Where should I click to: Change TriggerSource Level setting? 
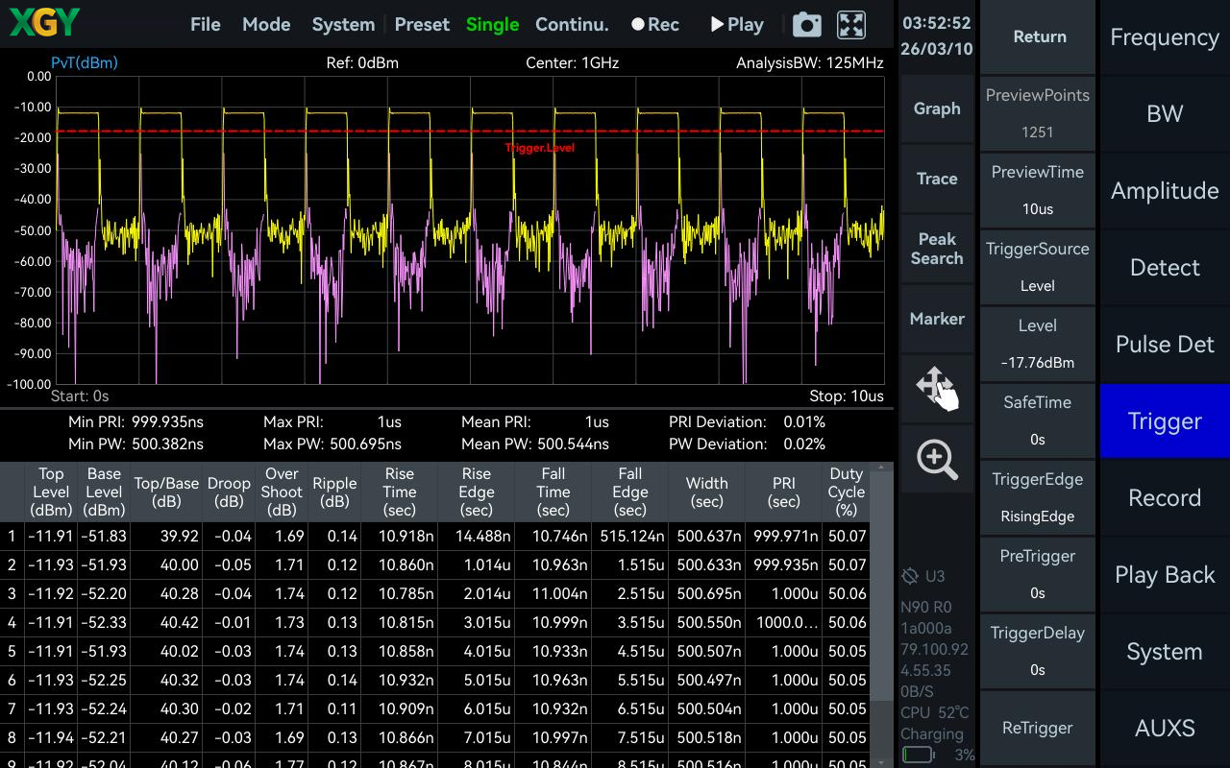coord(1038,267)
